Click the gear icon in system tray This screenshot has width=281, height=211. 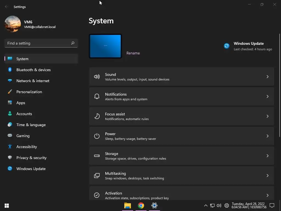[226, 206]
